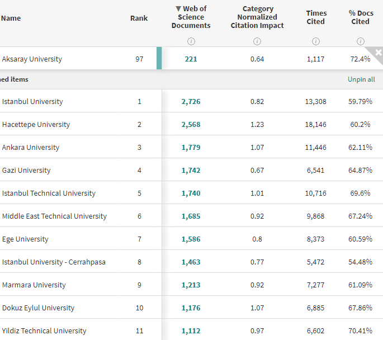The image size is (383, 340).
Task: Sort by % Docs Cited column header
Action: pos(360,17)
